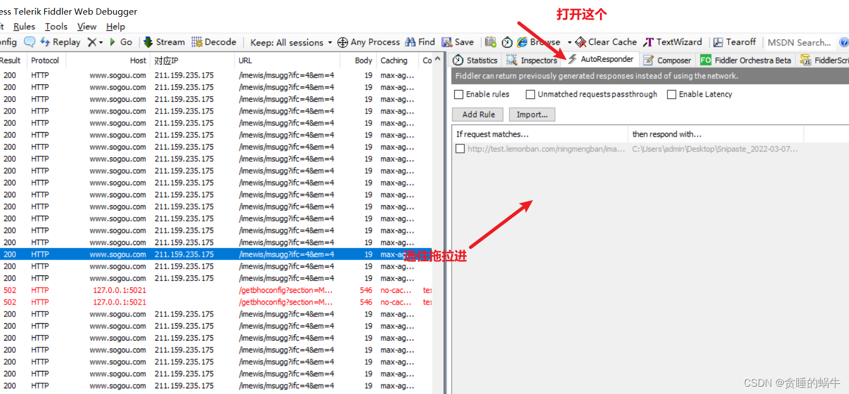
Task: Open the TextWizard tool
Action: 672,42
